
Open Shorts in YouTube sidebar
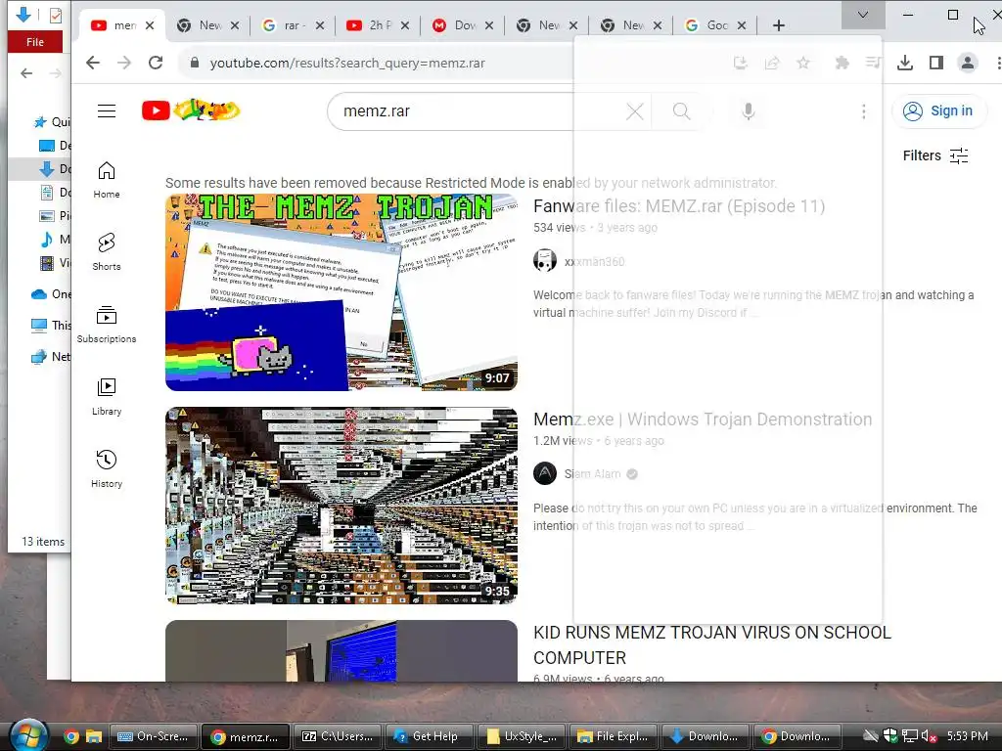107,251
